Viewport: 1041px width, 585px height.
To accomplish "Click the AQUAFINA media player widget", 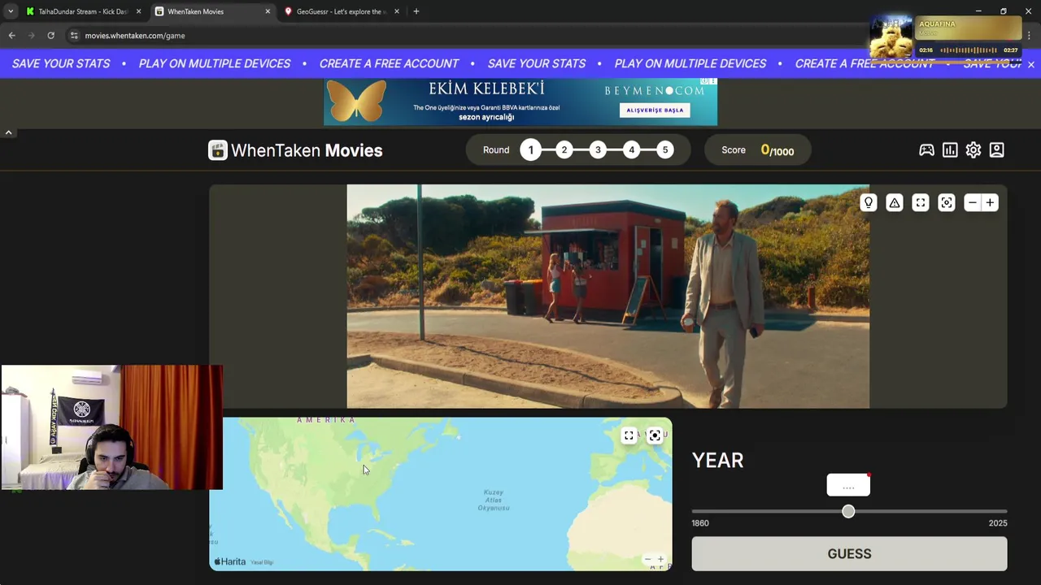I will [x=945, y=38].
